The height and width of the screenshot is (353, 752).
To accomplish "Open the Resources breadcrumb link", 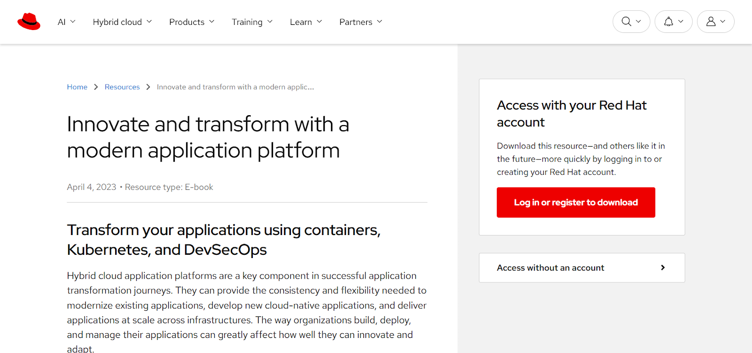I will [x=122, y=87].
